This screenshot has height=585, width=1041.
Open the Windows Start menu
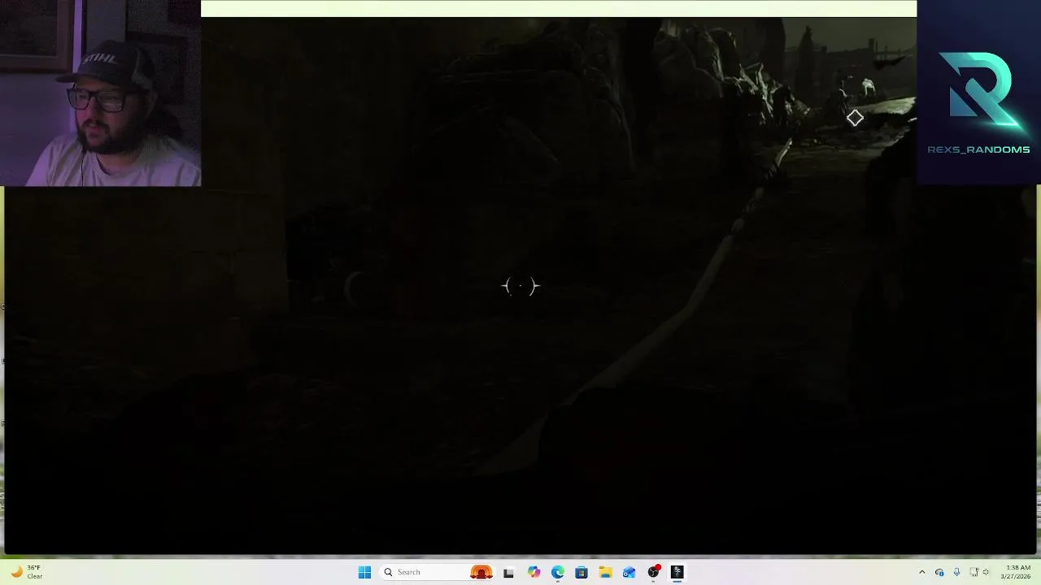(364, 572)
